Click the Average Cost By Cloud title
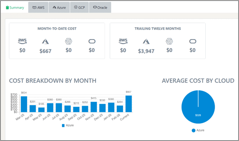The height and width of the screenshot is (141, 239). [198, 81]
